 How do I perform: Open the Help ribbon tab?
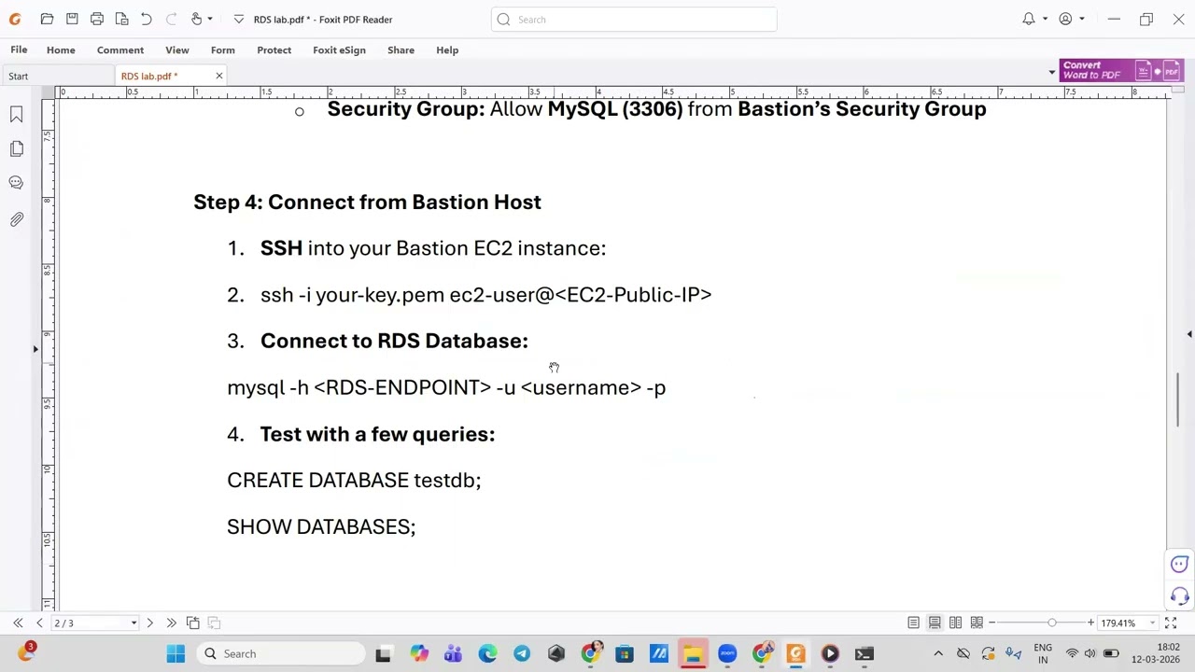pos(447,49)
